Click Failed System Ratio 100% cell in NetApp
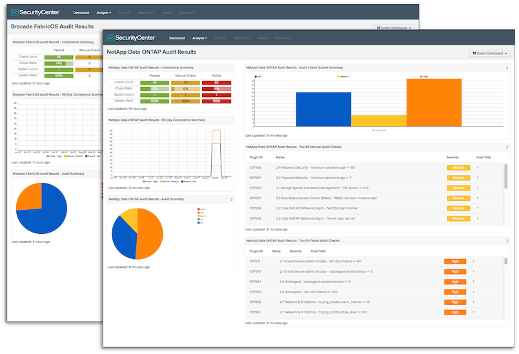519x354 pixels. pos(216,101)
